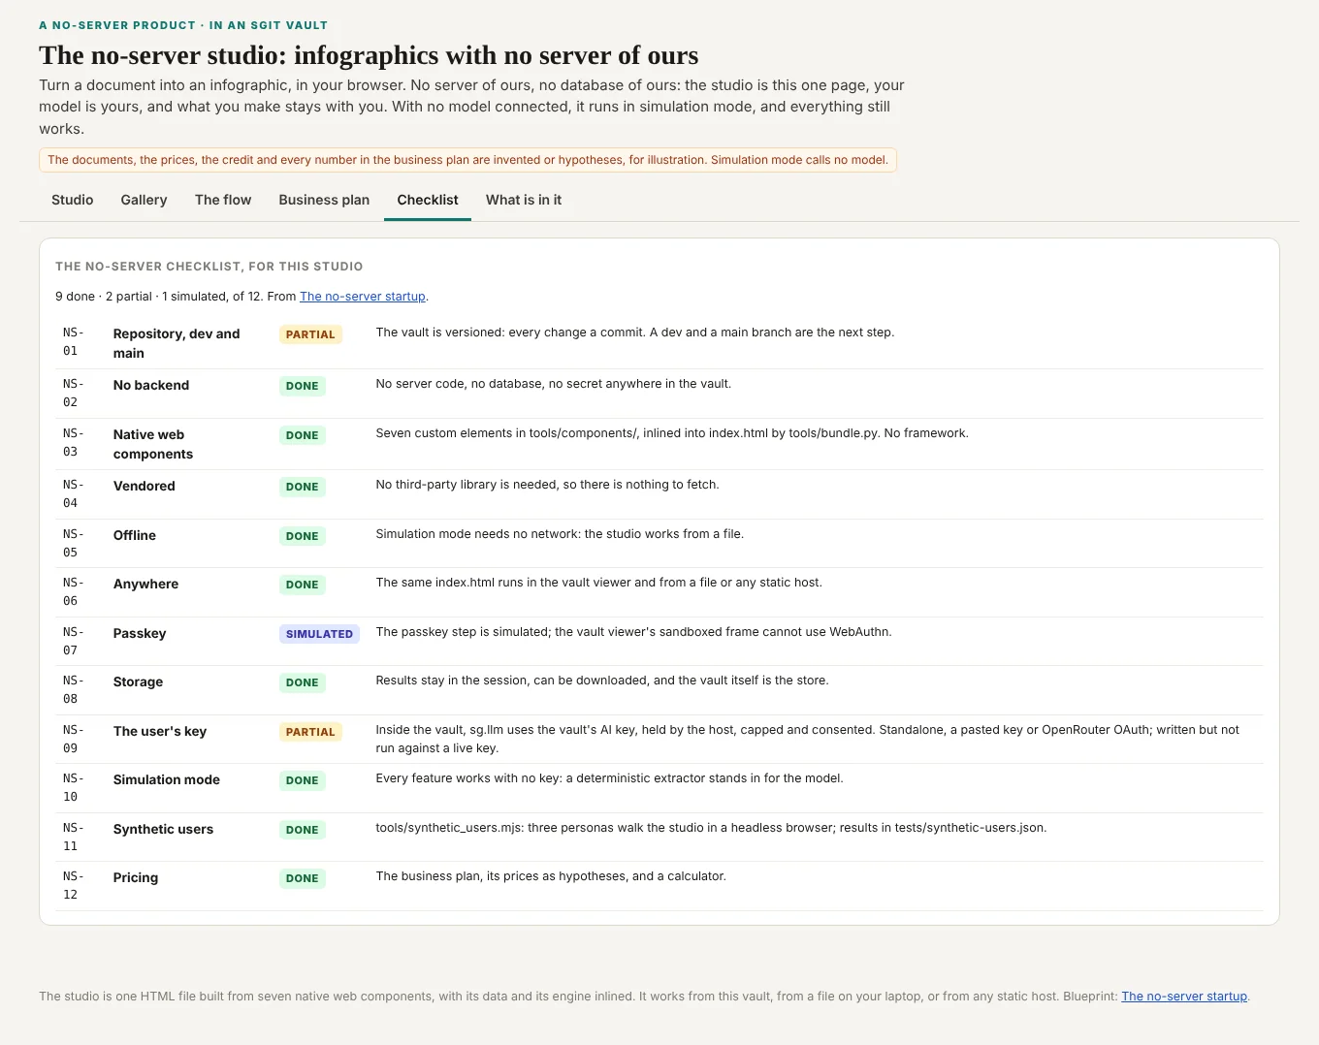1319x1045 pixels.
Task: Click the DONE badge in the Pricing row
Action: pos(303,878)
